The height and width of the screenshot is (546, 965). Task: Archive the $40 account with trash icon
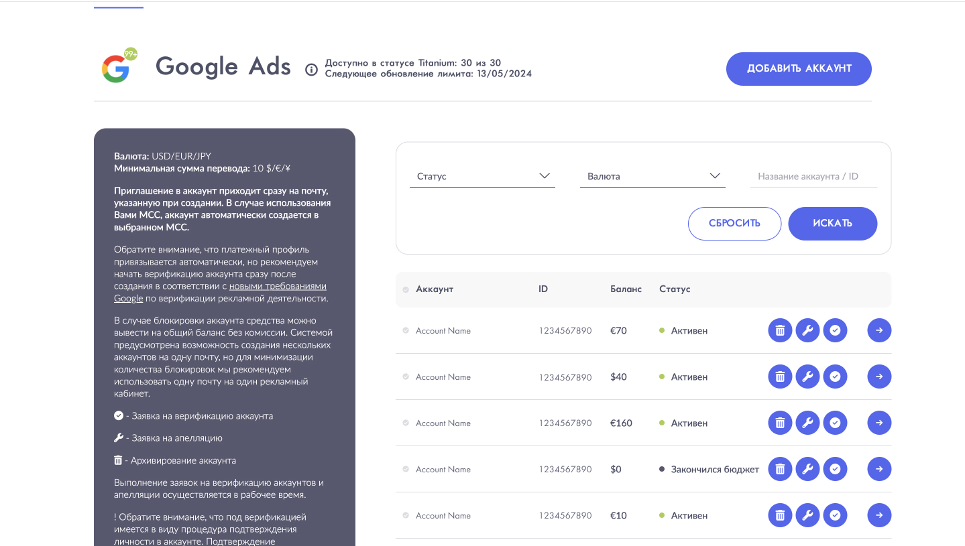pos(780,377)
